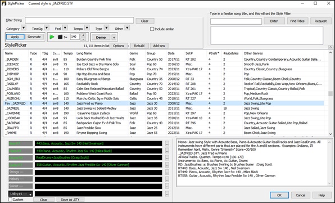Open the Add-ons button
This screenshot has height=203, width=335.
(159, 46)
